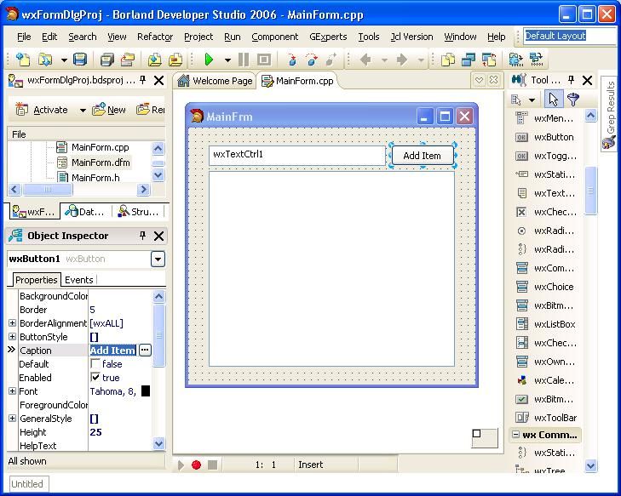Click the Save disk icon in toolbar
Screen dimensions: 621x496
click(79, 60)
